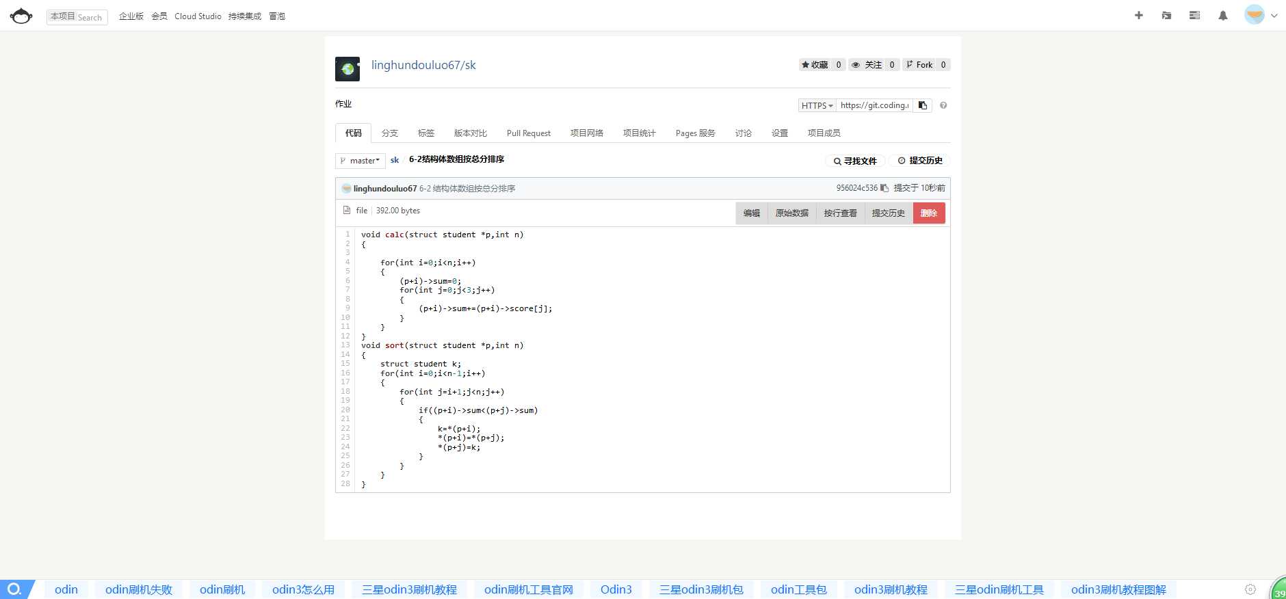The height and width of the screenshot is (599, 1286).
Task: Open linghundouluo67/sk project title link
Action: tap(423, 65)
